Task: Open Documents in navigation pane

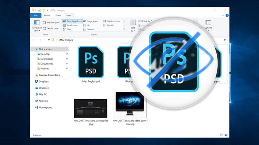Action: (45, 63)
